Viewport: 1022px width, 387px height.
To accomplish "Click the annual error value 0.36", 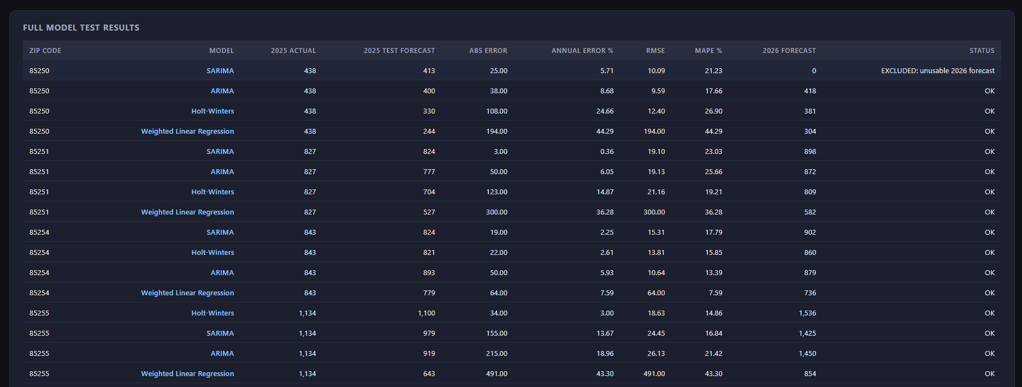I will pyautogui.click(x=607, y=152).
